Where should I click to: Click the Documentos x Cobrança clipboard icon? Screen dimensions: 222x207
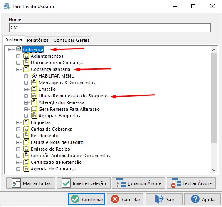[26, 63]
